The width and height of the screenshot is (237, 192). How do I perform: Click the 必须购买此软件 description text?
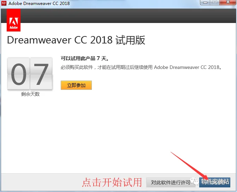[141, 67]
